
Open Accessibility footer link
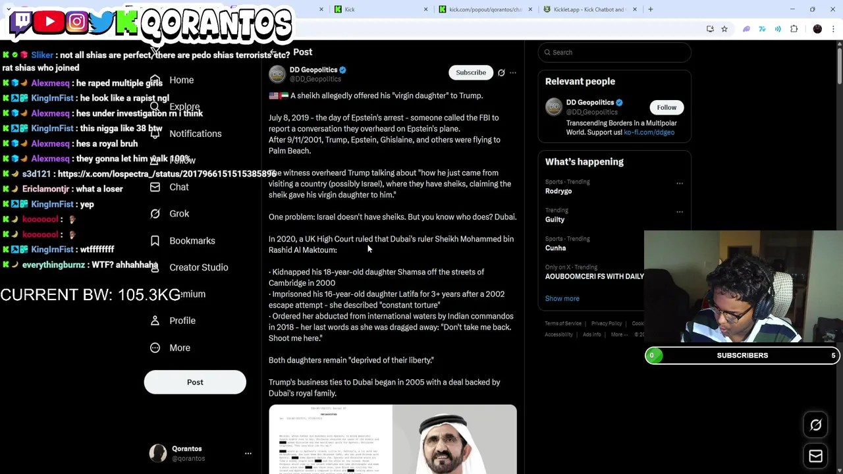pos(558,334)
